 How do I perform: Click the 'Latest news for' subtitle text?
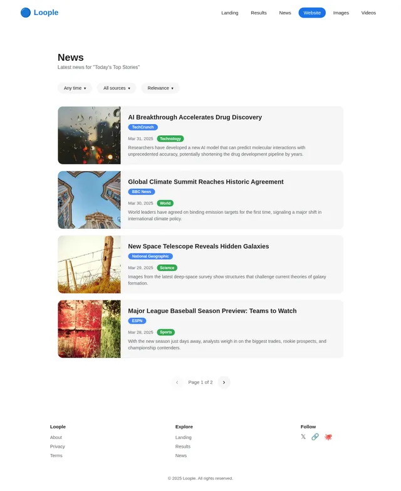98,67
